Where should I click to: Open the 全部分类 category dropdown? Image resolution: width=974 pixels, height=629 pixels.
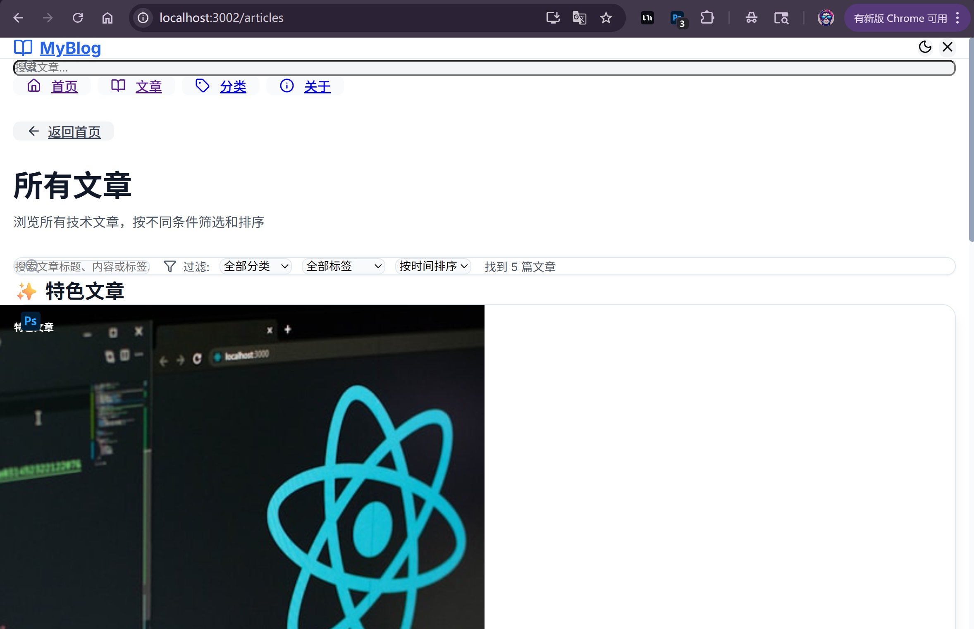(255, 266)
